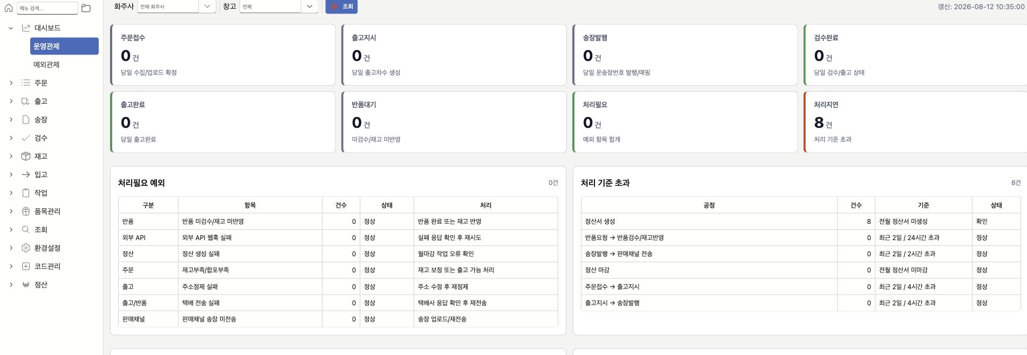Click the 반품대기 summary card
The width and height of the screenshot is (1027, 355).
(454, 121)
